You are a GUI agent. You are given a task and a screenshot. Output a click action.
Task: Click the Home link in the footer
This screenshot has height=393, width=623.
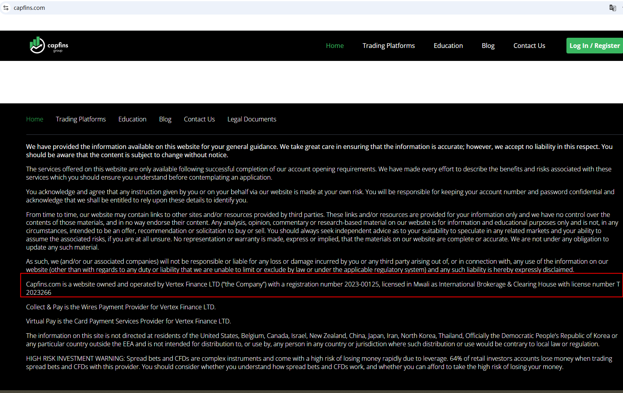click(x=35, y=119)
